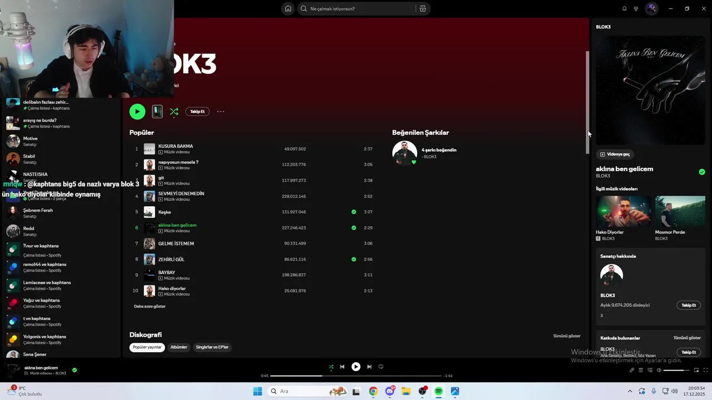Switch to the Albümler tab
The image size is (712, 400).
[179, 347]
